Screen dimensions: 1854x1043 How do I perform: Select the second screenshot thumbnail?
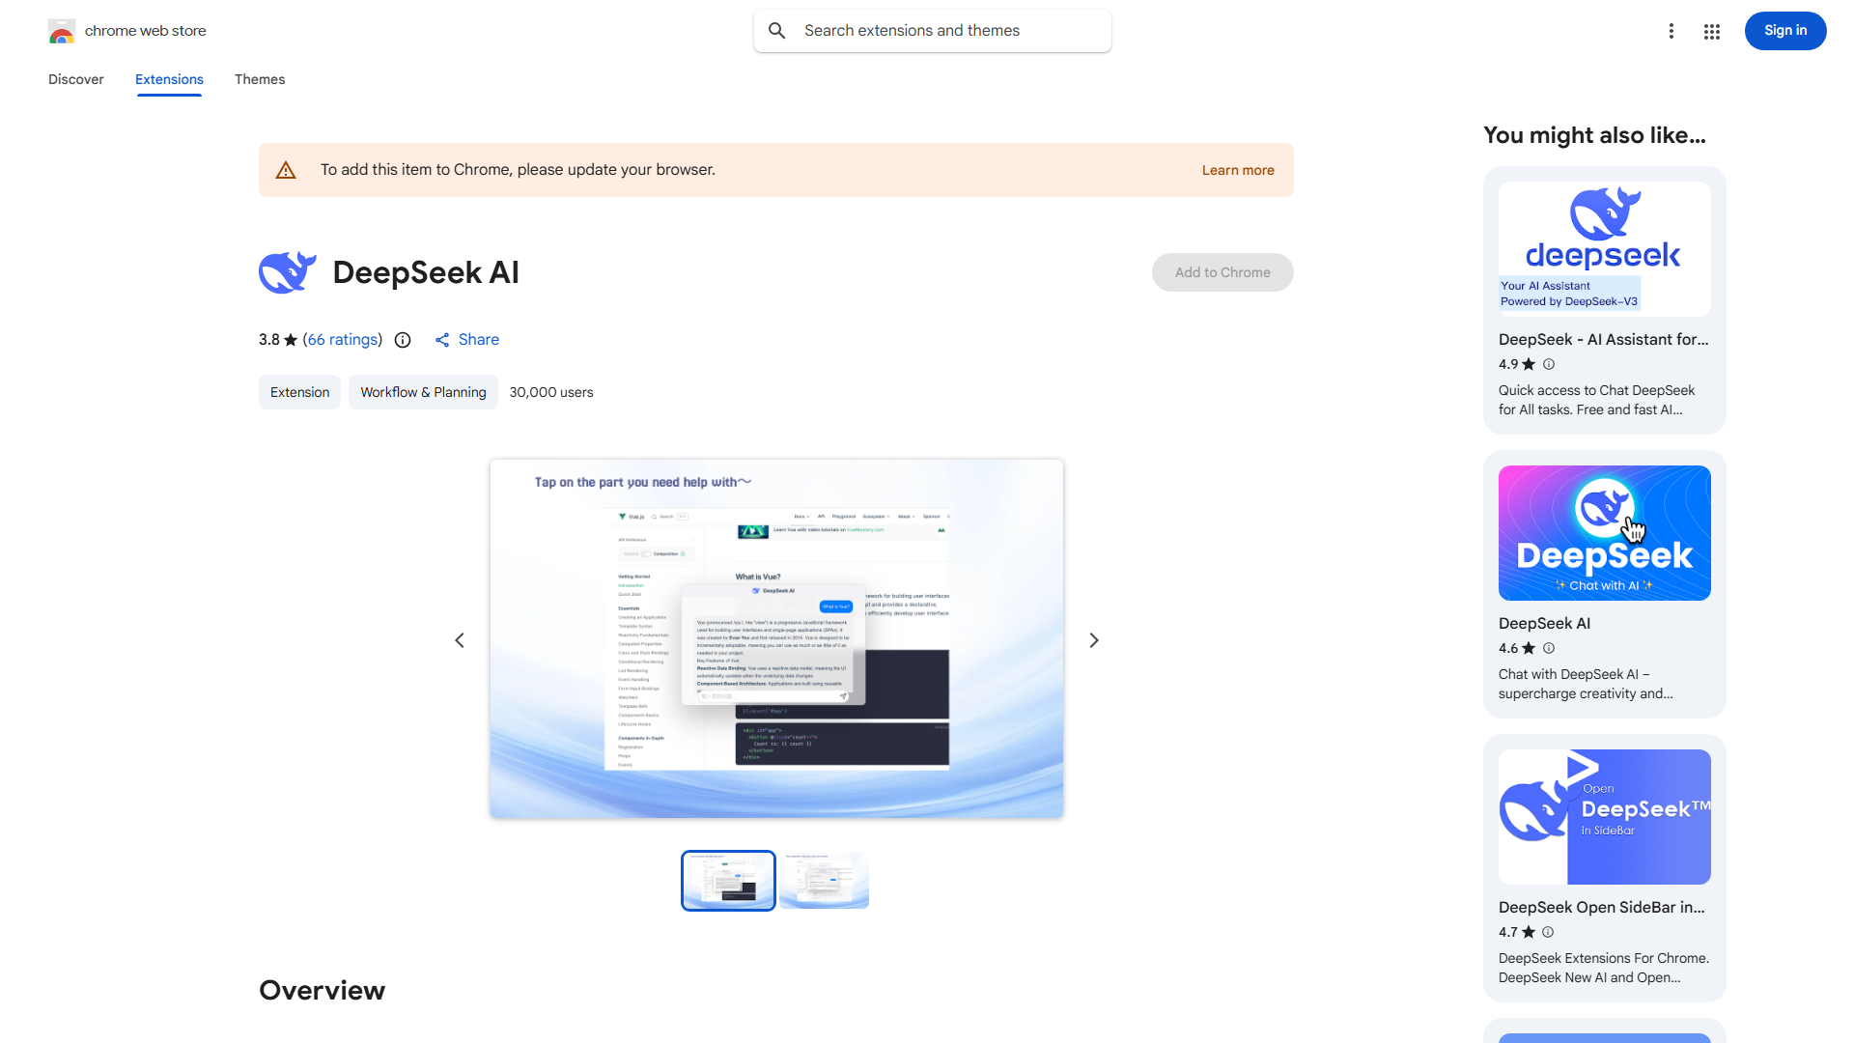(824, 880)
